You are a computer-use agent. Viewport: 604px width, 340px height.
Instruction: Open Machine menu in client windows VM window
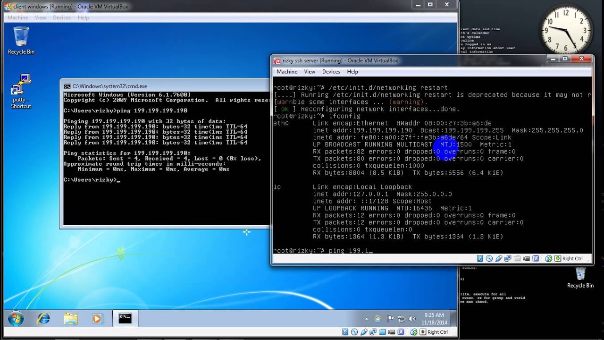pyautogui.click(x=17, y=17)
